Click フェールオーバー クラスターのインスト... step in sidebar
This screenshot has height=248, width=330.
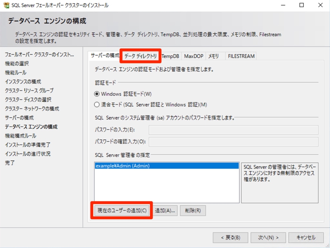coord(39,55)
